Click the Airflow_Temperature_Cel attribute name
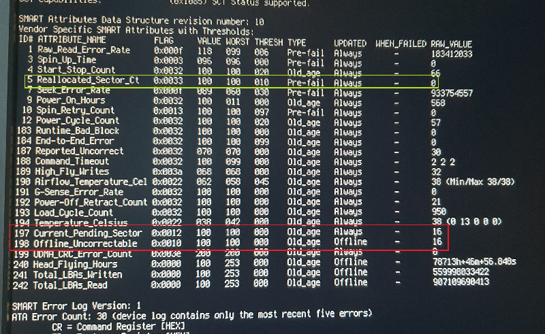545x334 pixels. coord(91,182)
